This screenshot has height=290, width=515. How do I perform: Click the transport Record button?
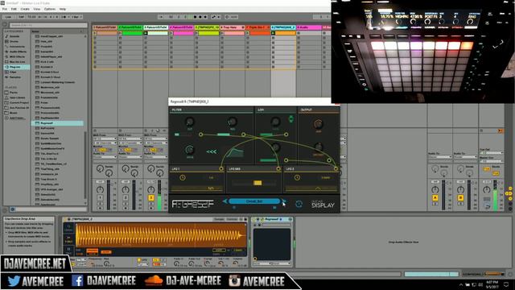(206, 17)
